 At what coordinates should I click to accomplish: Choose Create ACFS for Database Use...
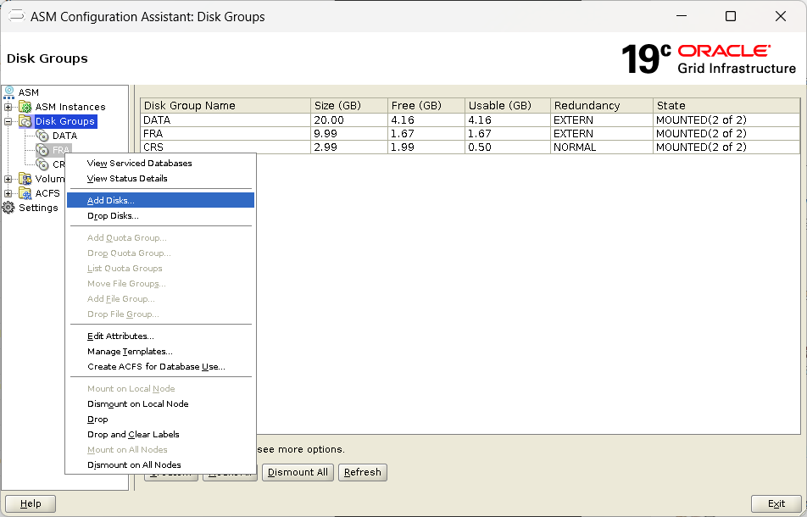click(x=160, y=366)
